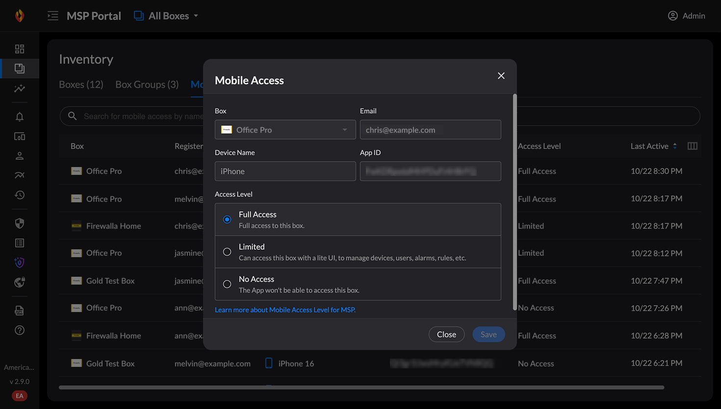Screen dimensions: 721x409
Task: Select the Limited access radio option
Action: 227,252
